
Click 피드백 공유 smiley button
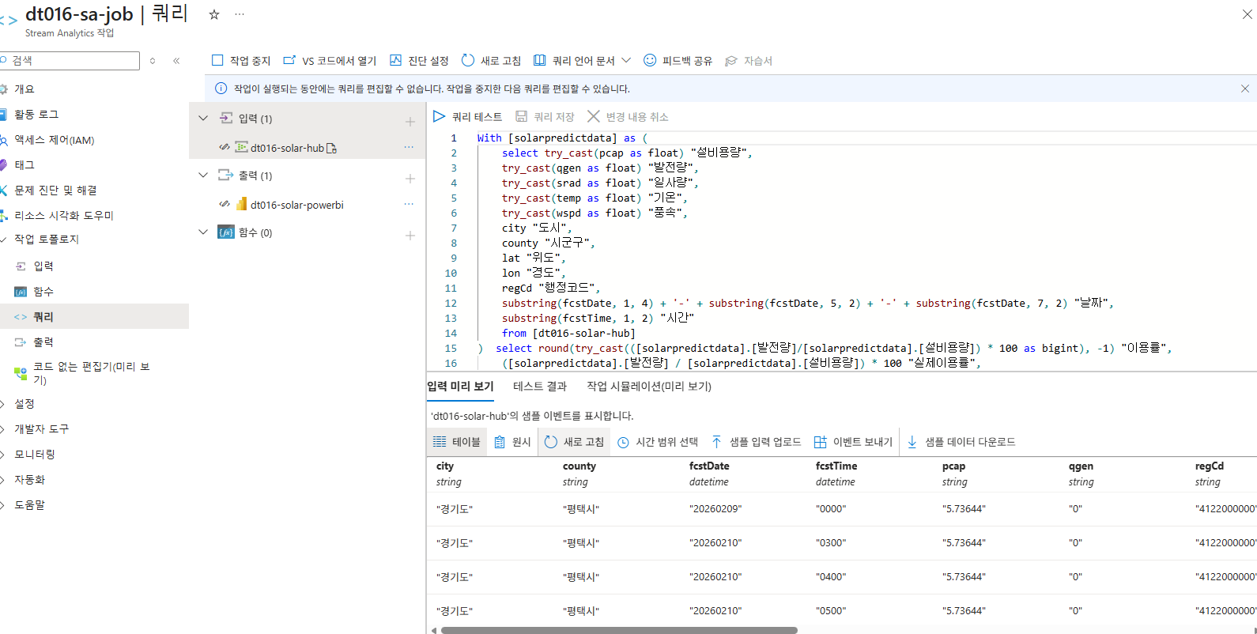click(678, 60)
